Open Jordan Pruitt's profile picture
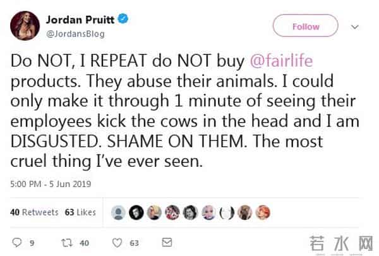The width and height of the screenshot is (379, 256). pyautogui.click(x=25, y=25)
